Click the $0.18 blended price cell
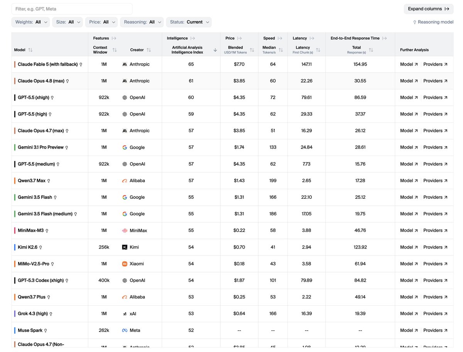This screenshot has width=463, height=352. pyautogui.click(x=239, y=264)
